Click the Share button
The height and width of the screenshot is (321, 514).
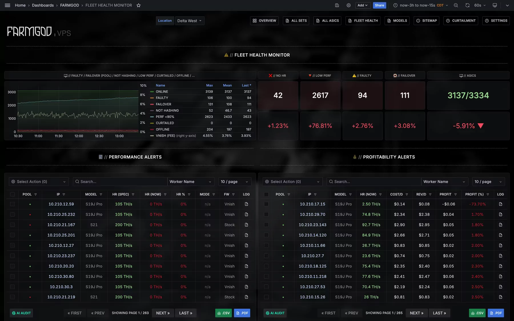[x=379, y=5]
